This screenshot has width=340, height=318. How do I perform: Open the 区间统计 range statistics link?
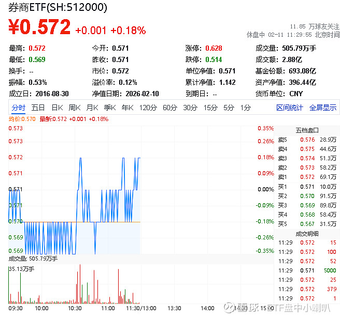pyautogui.click(x=290, y=108)
